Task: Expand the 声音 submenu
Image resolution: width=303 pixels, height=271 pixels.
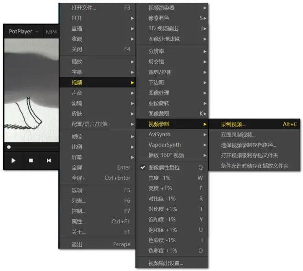Action: 98,93
